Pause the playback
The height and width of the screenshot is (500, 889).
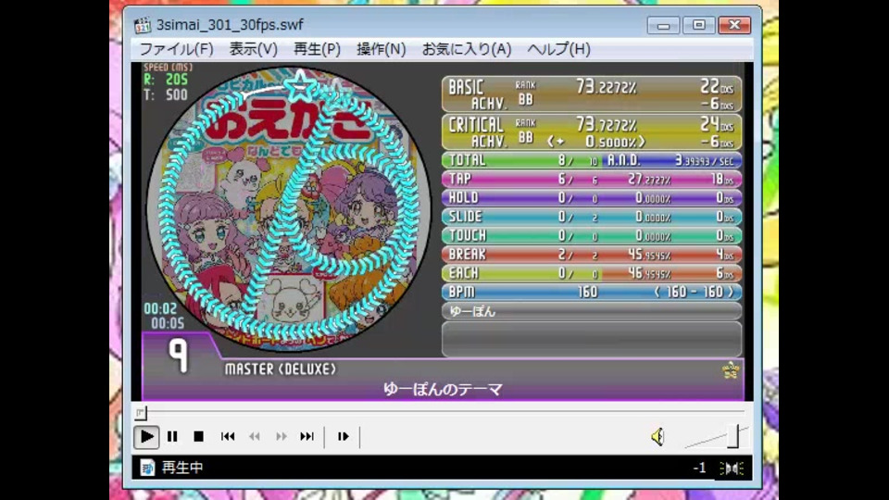point(172,436)
